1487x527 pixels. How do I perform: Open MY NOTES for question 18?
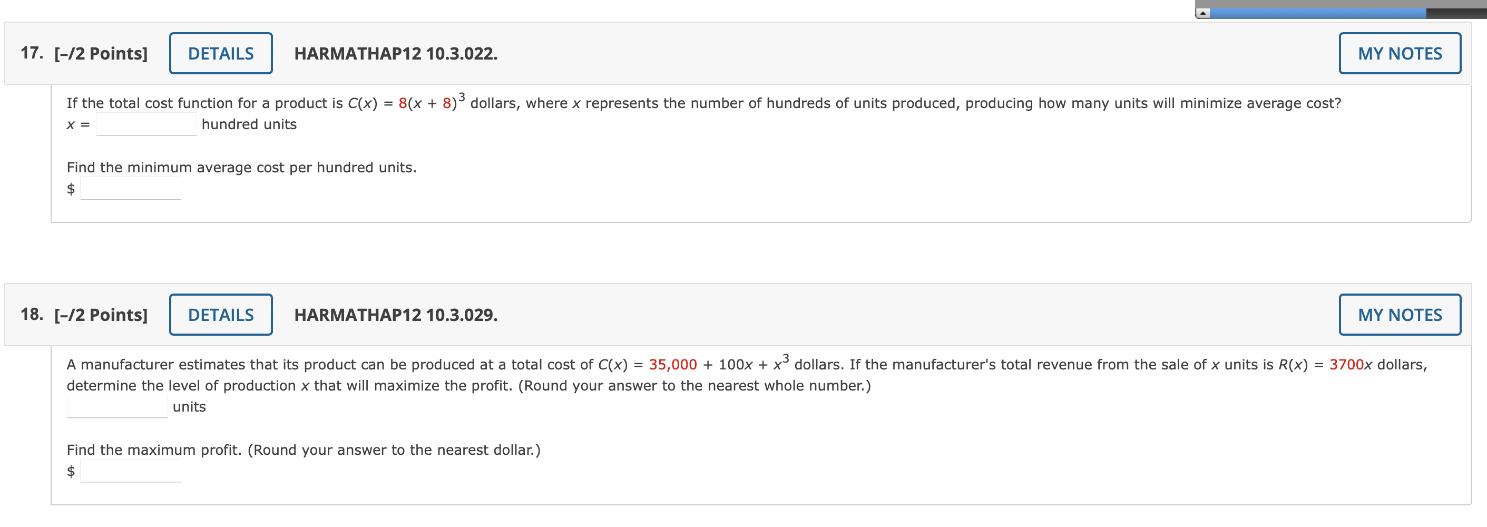(1399, 315)
